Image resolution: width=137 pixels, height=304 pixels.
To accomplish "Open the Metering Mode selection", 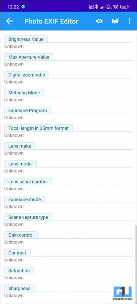I will tap(68, 96).
